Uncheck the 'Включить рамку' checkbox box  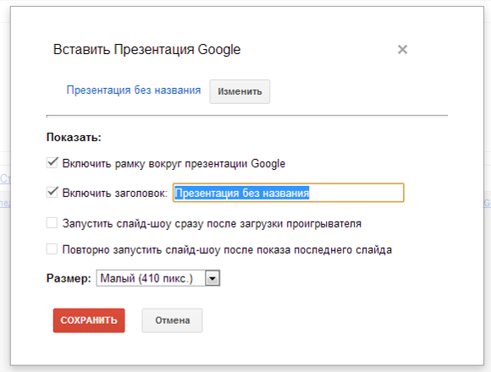coord(52,163)
